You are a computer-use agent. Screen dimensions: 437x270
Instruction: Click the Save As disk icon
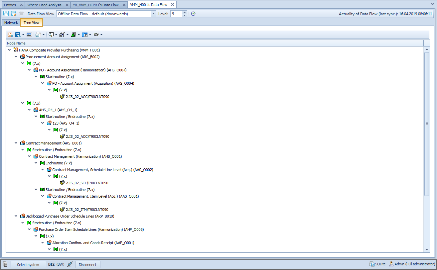coord(14,14)
